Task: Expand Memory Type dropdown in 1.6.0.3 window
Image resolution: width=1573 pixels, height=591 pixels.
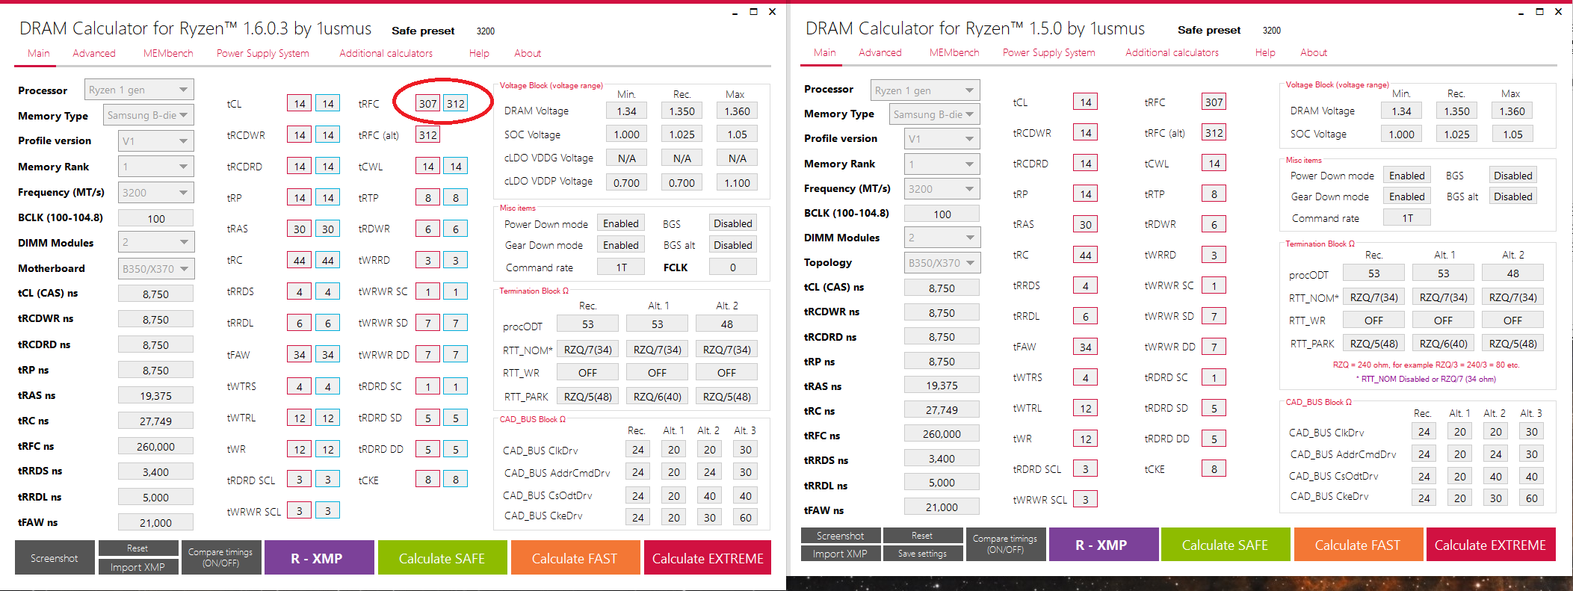Action: [148, 115]
